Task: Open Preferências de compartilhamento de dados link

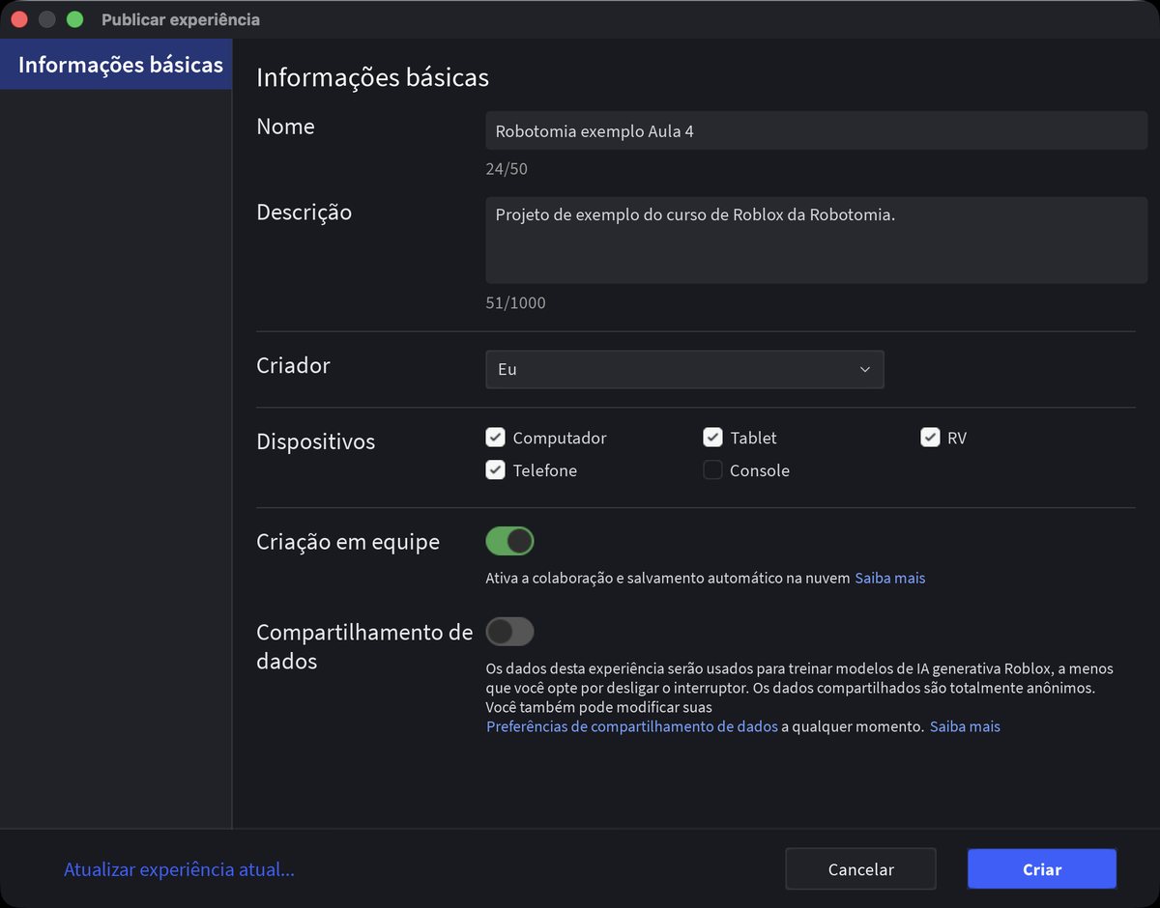Action: (631, 726)
